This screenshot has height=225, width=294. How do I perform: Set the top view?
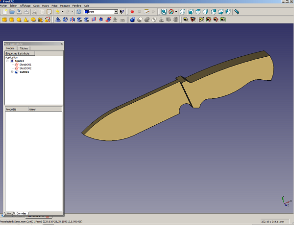(x=198, y=12)
